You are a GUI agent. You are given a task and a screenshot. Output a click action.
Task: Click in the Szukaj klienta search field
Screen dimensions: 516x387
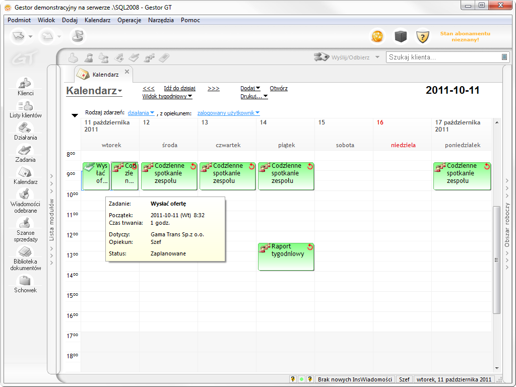(443, 57)
